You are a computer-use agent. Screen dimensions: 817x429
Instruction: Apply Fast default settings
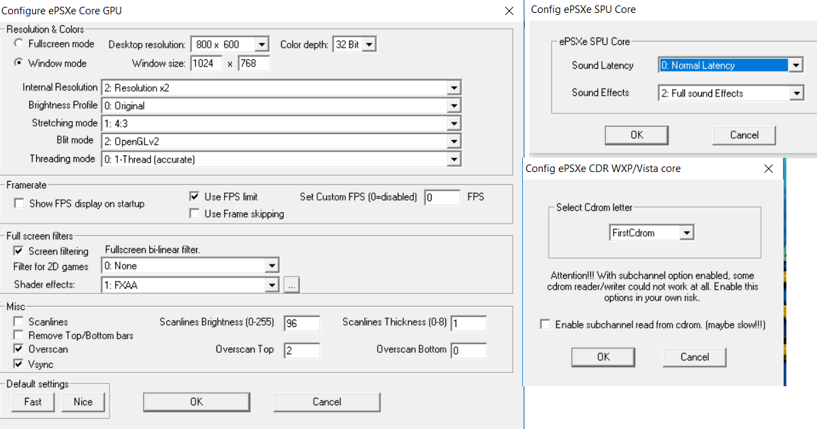coord(33,402)
